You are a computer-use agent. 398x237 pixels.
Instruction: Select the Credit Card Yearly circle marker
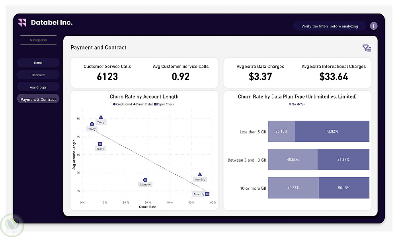coord(92,124)
